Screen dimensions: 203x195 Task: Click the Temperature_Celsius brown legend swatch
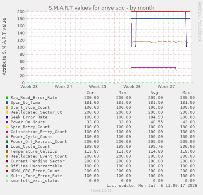tap(7, 151)
